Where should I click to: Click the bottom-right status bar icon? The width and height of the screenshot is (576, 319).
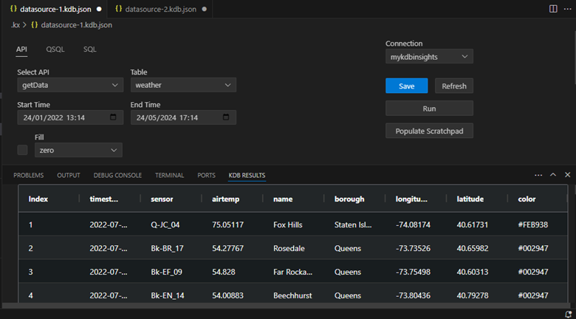coord(568,314)
